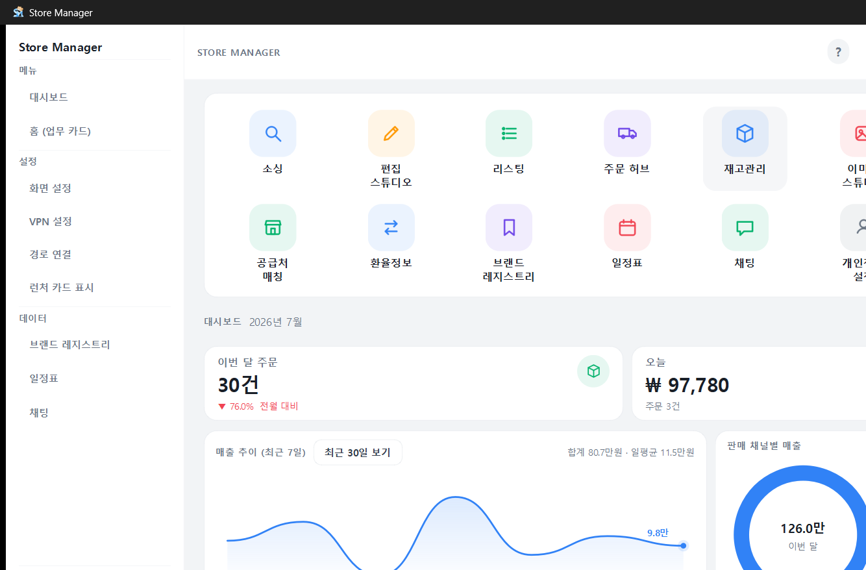Open 채팅 speech bubble icon card

point(745,228)
